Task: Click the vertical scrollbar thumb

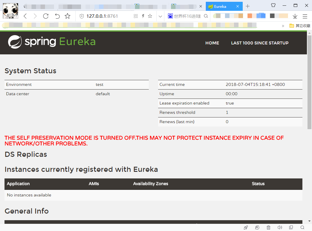Action: (309, 82)
